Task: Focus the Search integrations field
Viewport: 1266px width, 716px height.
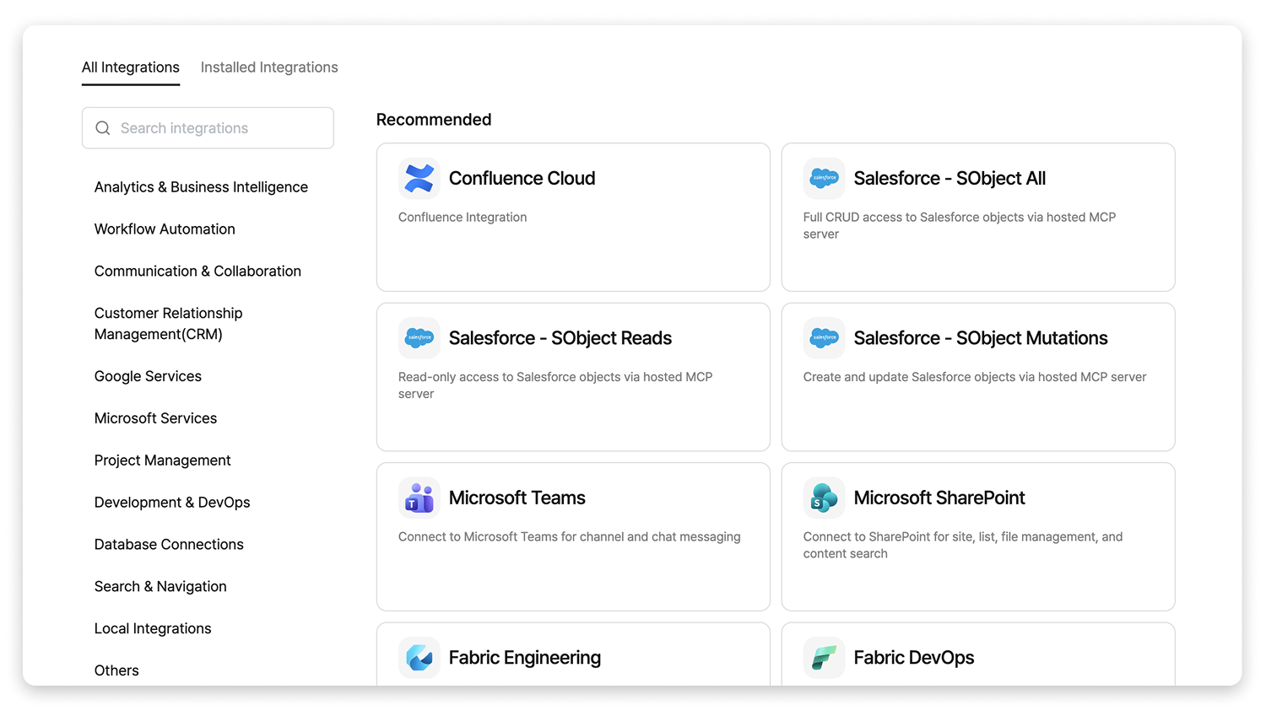Action: (x=208, y=128)
